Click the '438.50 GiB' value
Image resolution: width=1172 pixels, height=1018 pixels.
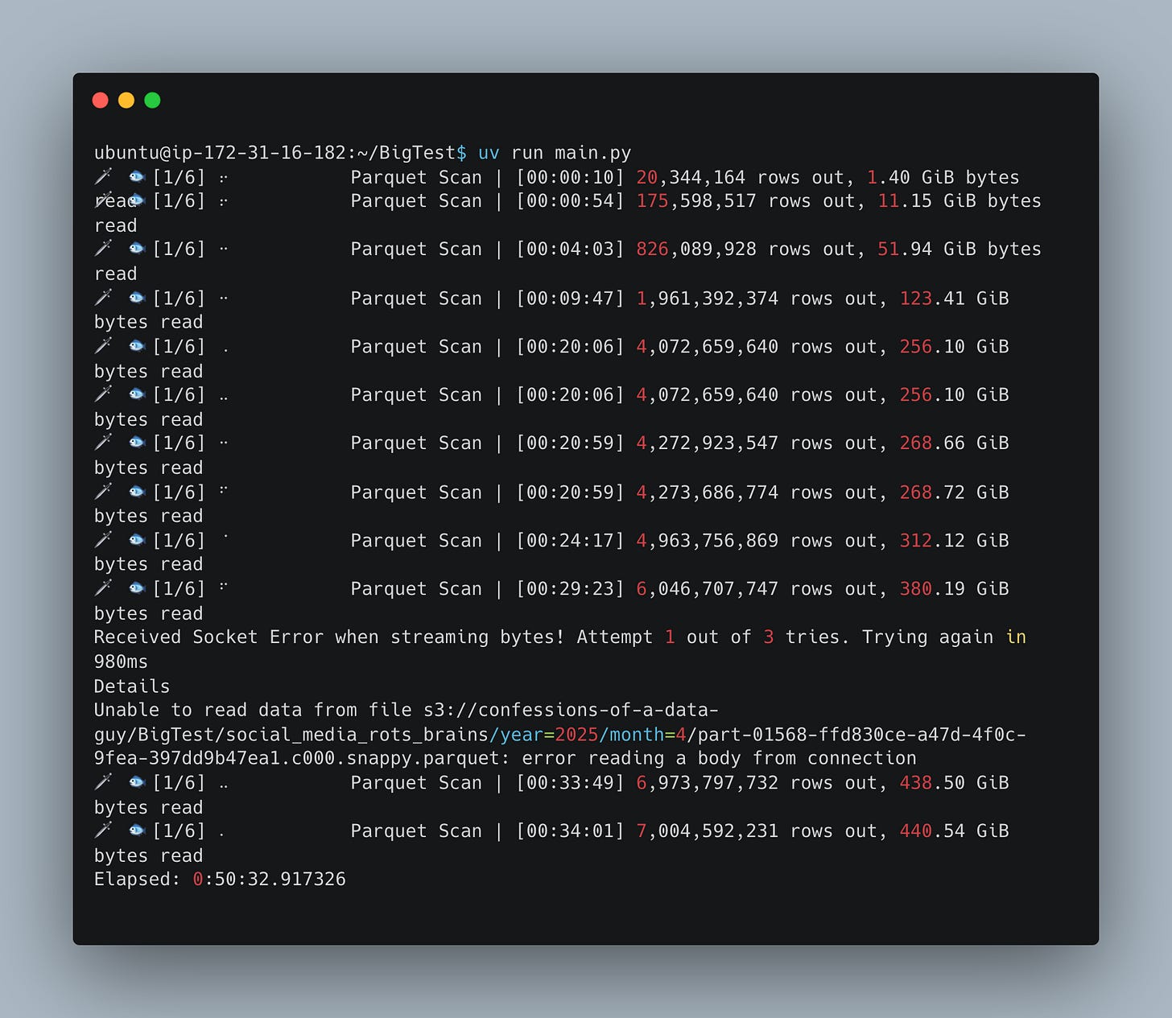coord(955,783)
